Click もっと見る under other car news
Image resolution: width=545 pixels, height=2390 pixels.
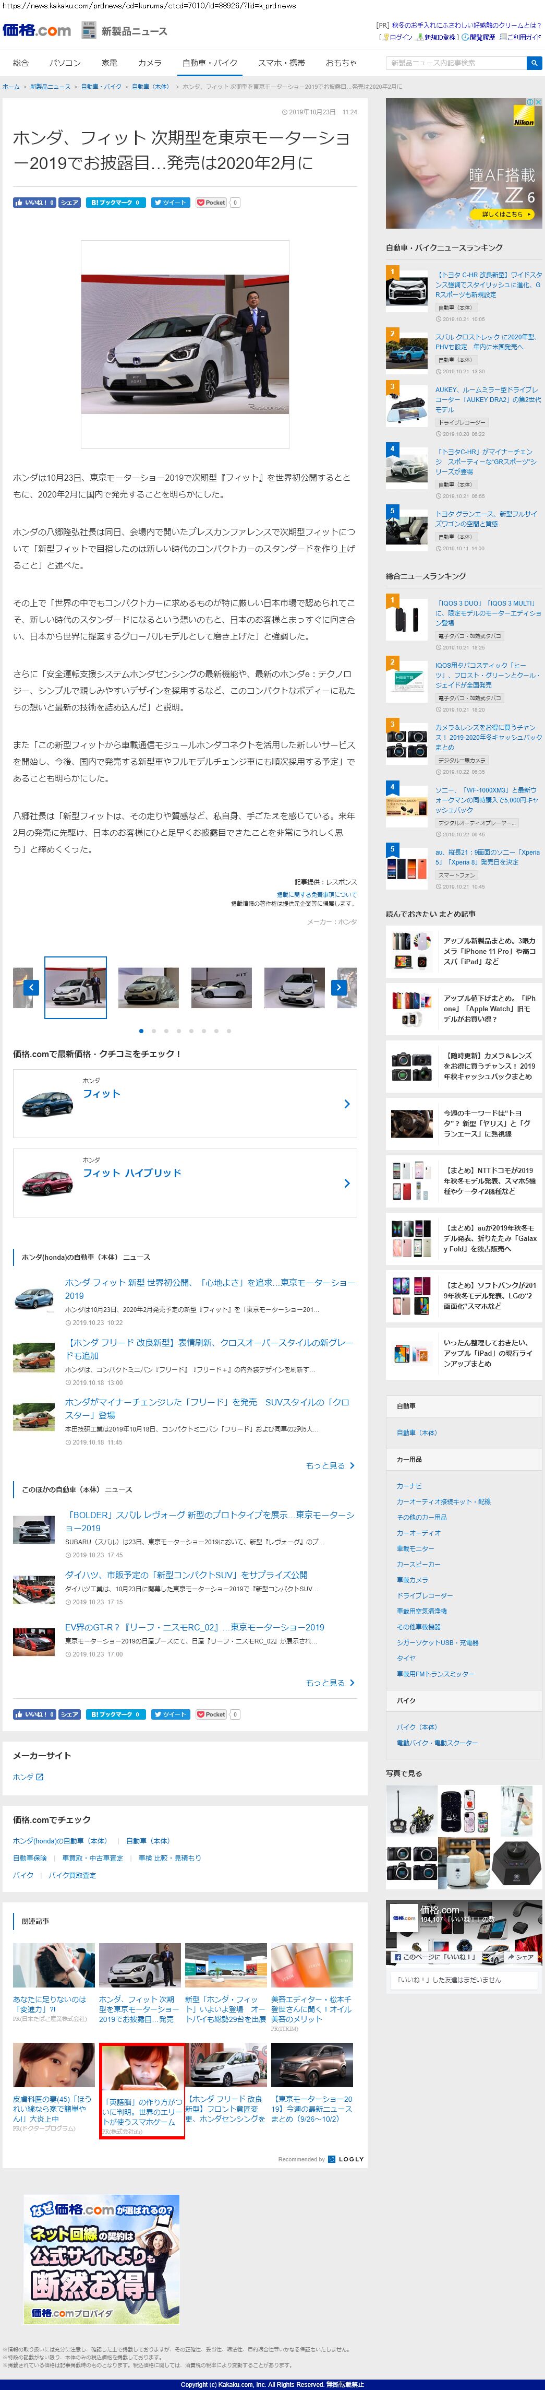pos(330,1682)
